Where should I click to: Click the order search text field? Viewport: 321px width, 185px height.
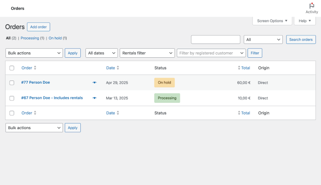click(216, 40)
